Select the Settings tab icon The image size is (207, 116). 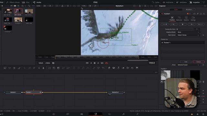pyautogui.click(x=193, y=19)
